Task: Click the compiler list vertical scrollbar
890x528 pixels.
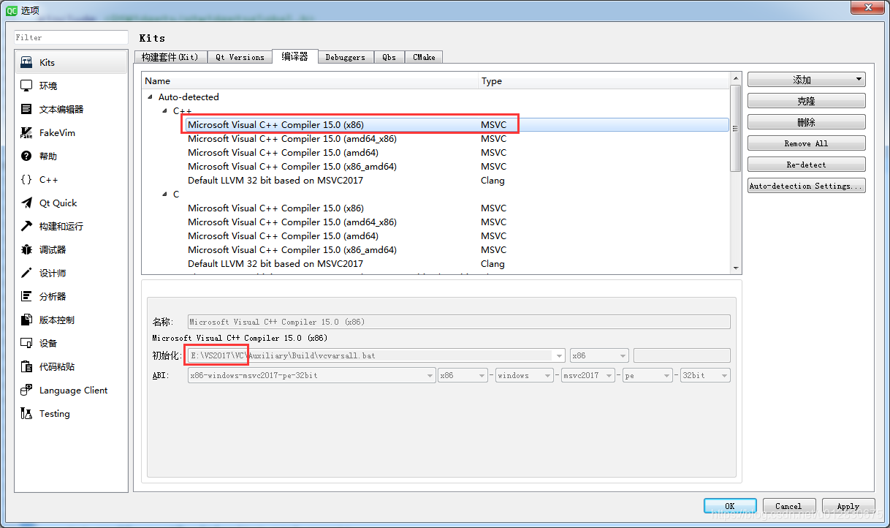Action: click(735, 129)
